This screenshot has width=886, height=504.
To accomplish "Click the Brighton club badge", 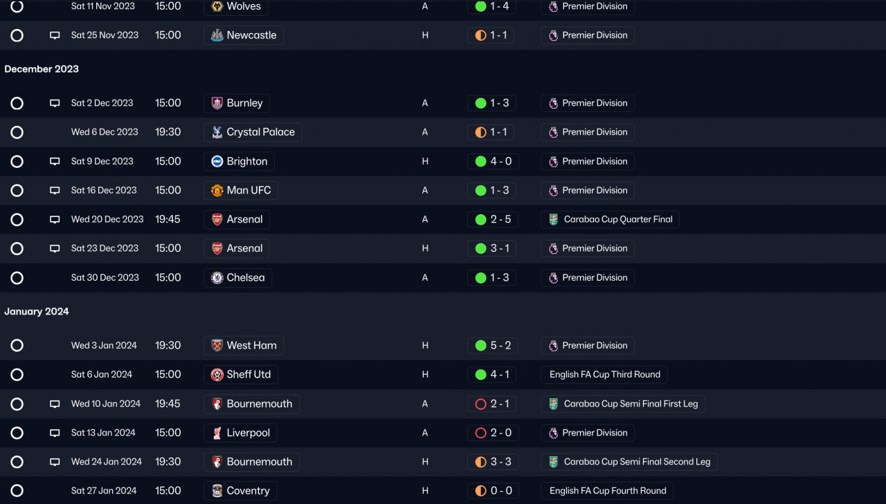I will click(x=217, y=161).
